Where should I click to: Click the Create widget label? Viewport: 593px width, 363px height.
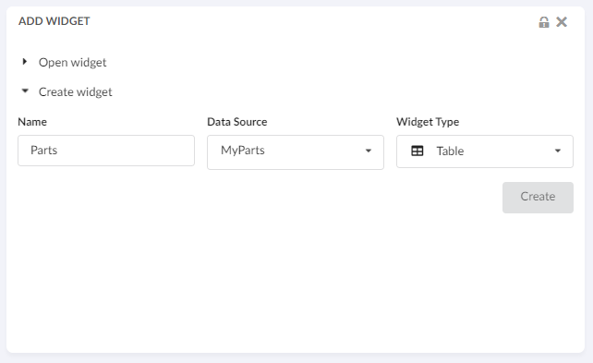point(75,91)
